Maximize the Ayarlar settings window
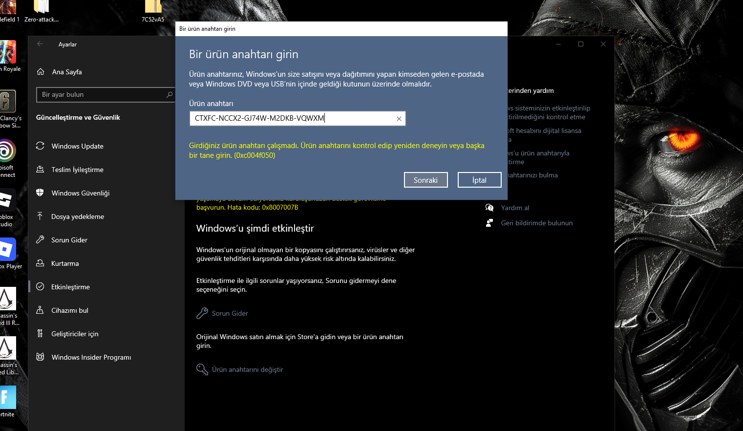743x431 pixels. pyautogui.click(x=581, y=44)
